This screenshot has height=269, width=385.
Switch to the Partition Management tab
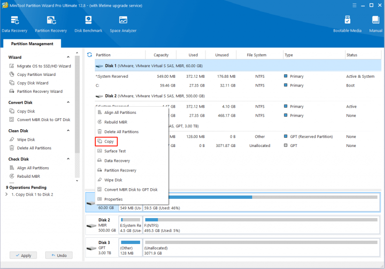click(32, 44)
